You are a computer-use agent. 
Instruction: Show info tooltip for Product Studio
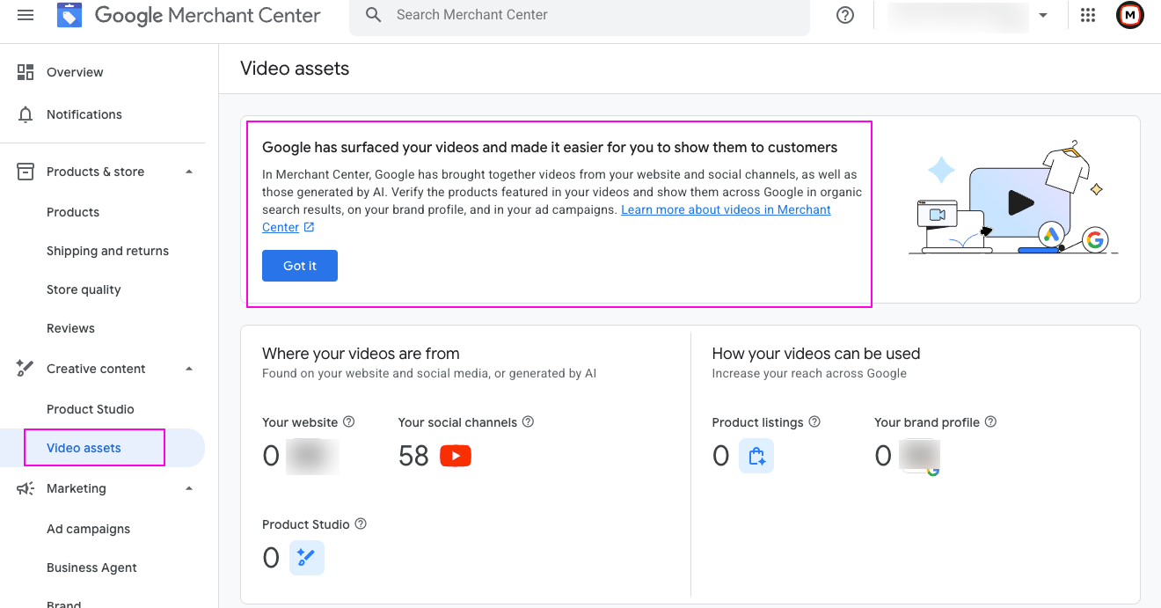[x=361, y=524]
